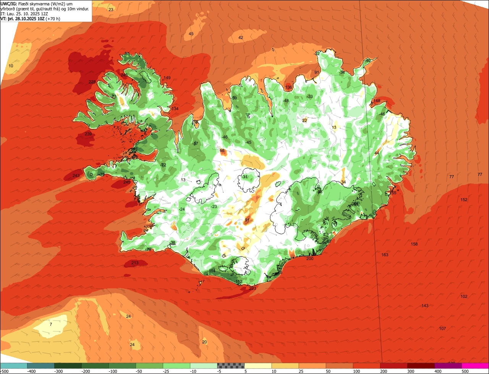Click the '45' value north of Iceland
489x374 pixels.
point(191,34)
